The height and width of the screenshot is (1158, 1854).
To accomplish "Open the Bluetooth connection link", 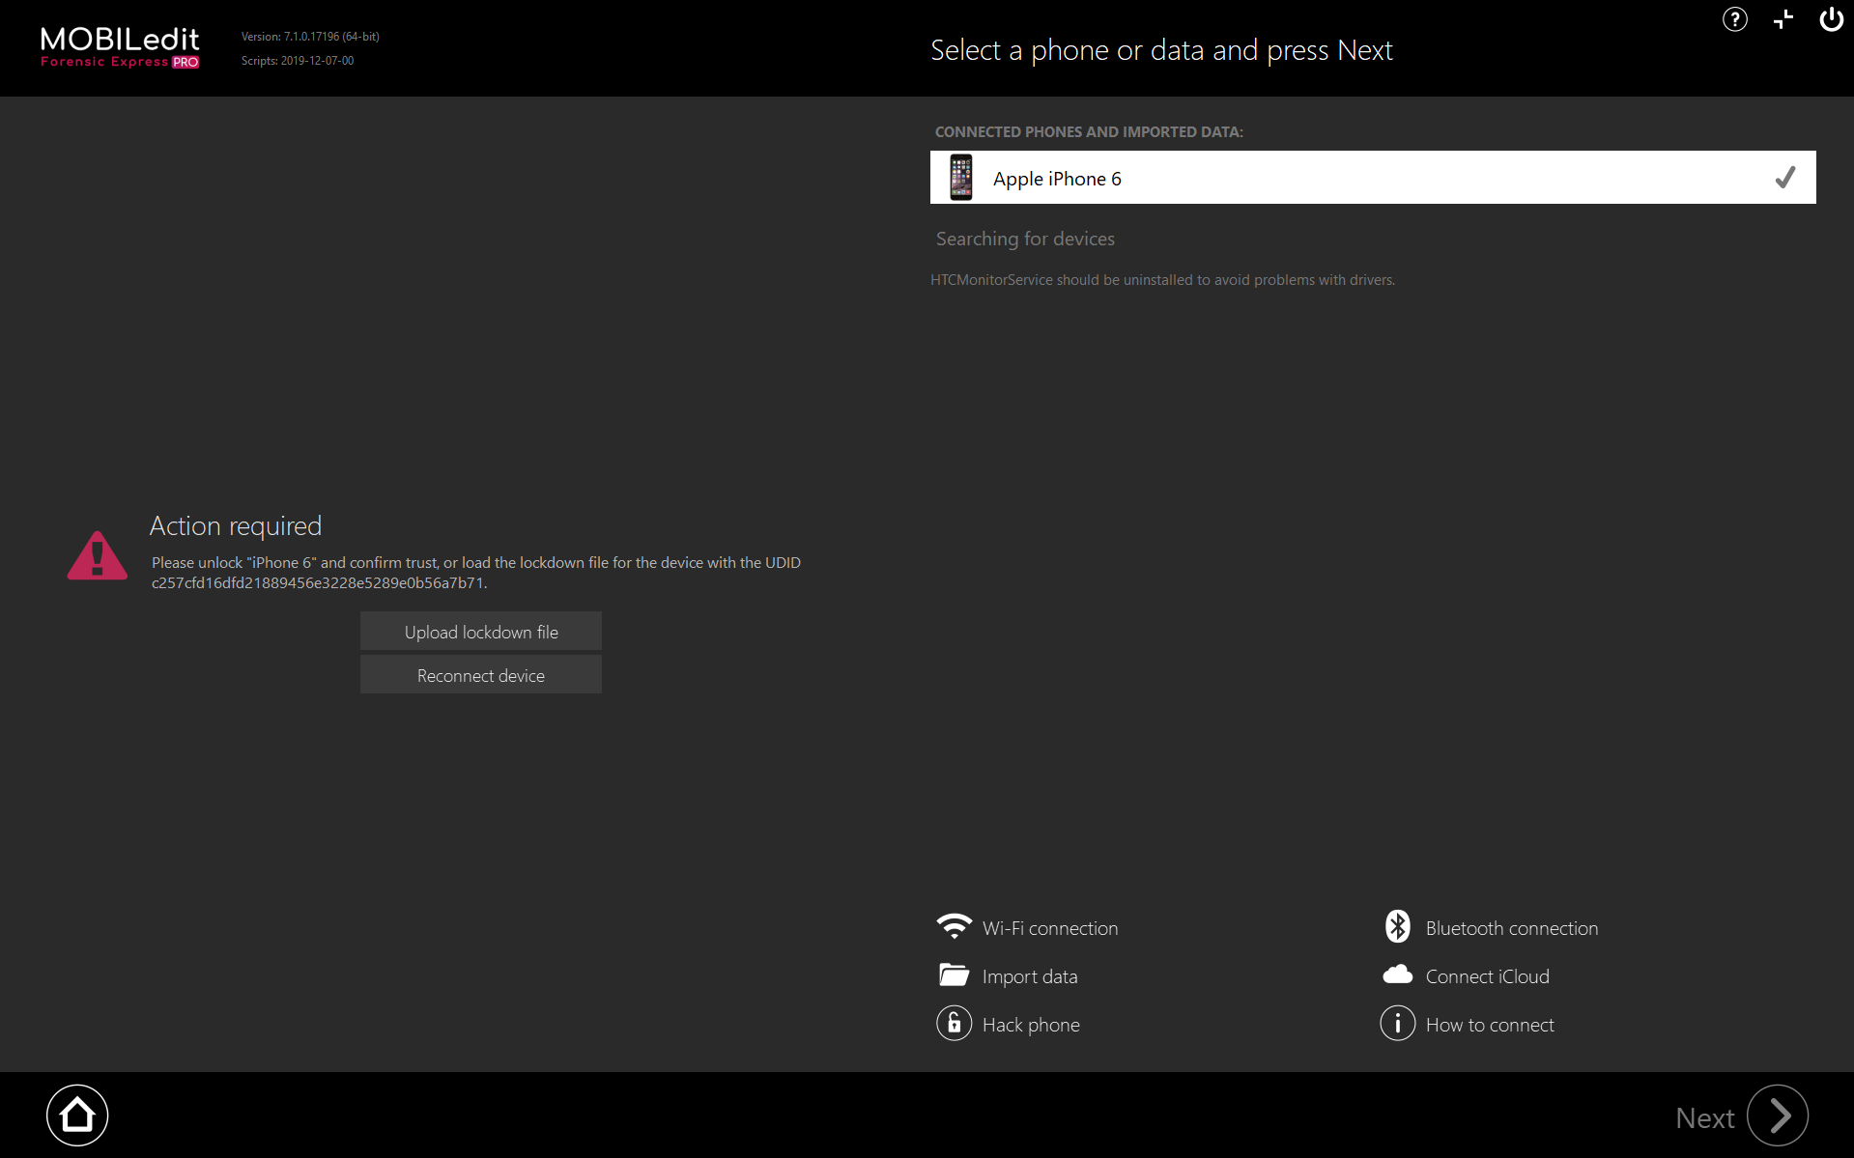I will pyautogui.click(x=1512, y=928).
